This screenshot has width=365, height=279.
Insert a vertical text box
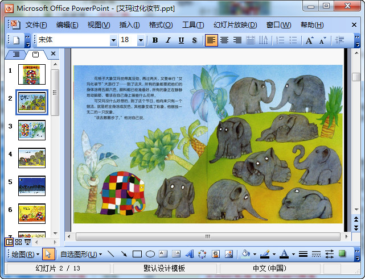coord(176,254)
